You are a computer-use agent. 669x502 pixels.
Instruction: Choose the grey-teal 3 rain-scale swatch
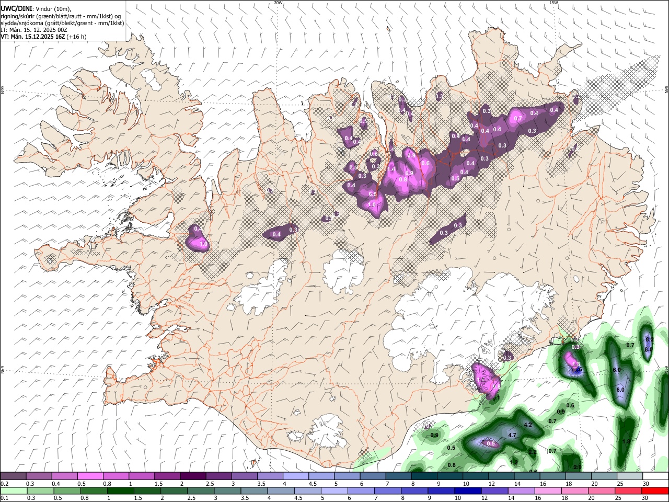click(226, 490)
